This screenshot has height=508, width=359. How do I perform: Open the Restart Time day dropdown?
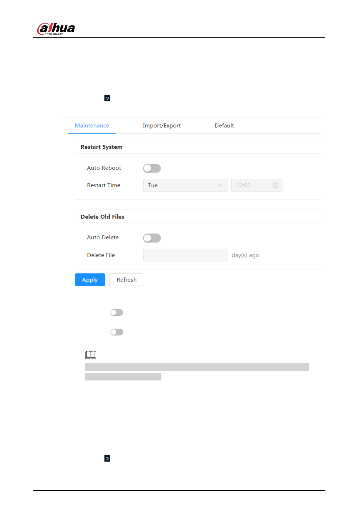tap(185, 185)
